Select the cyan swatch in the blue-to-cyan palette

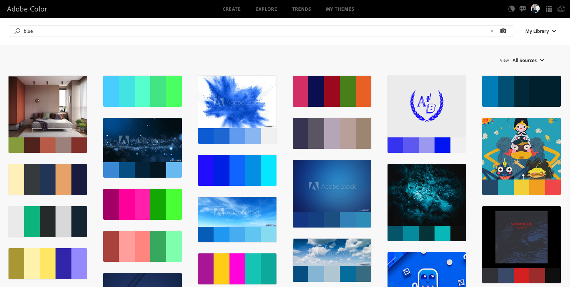tap(269, 170)
